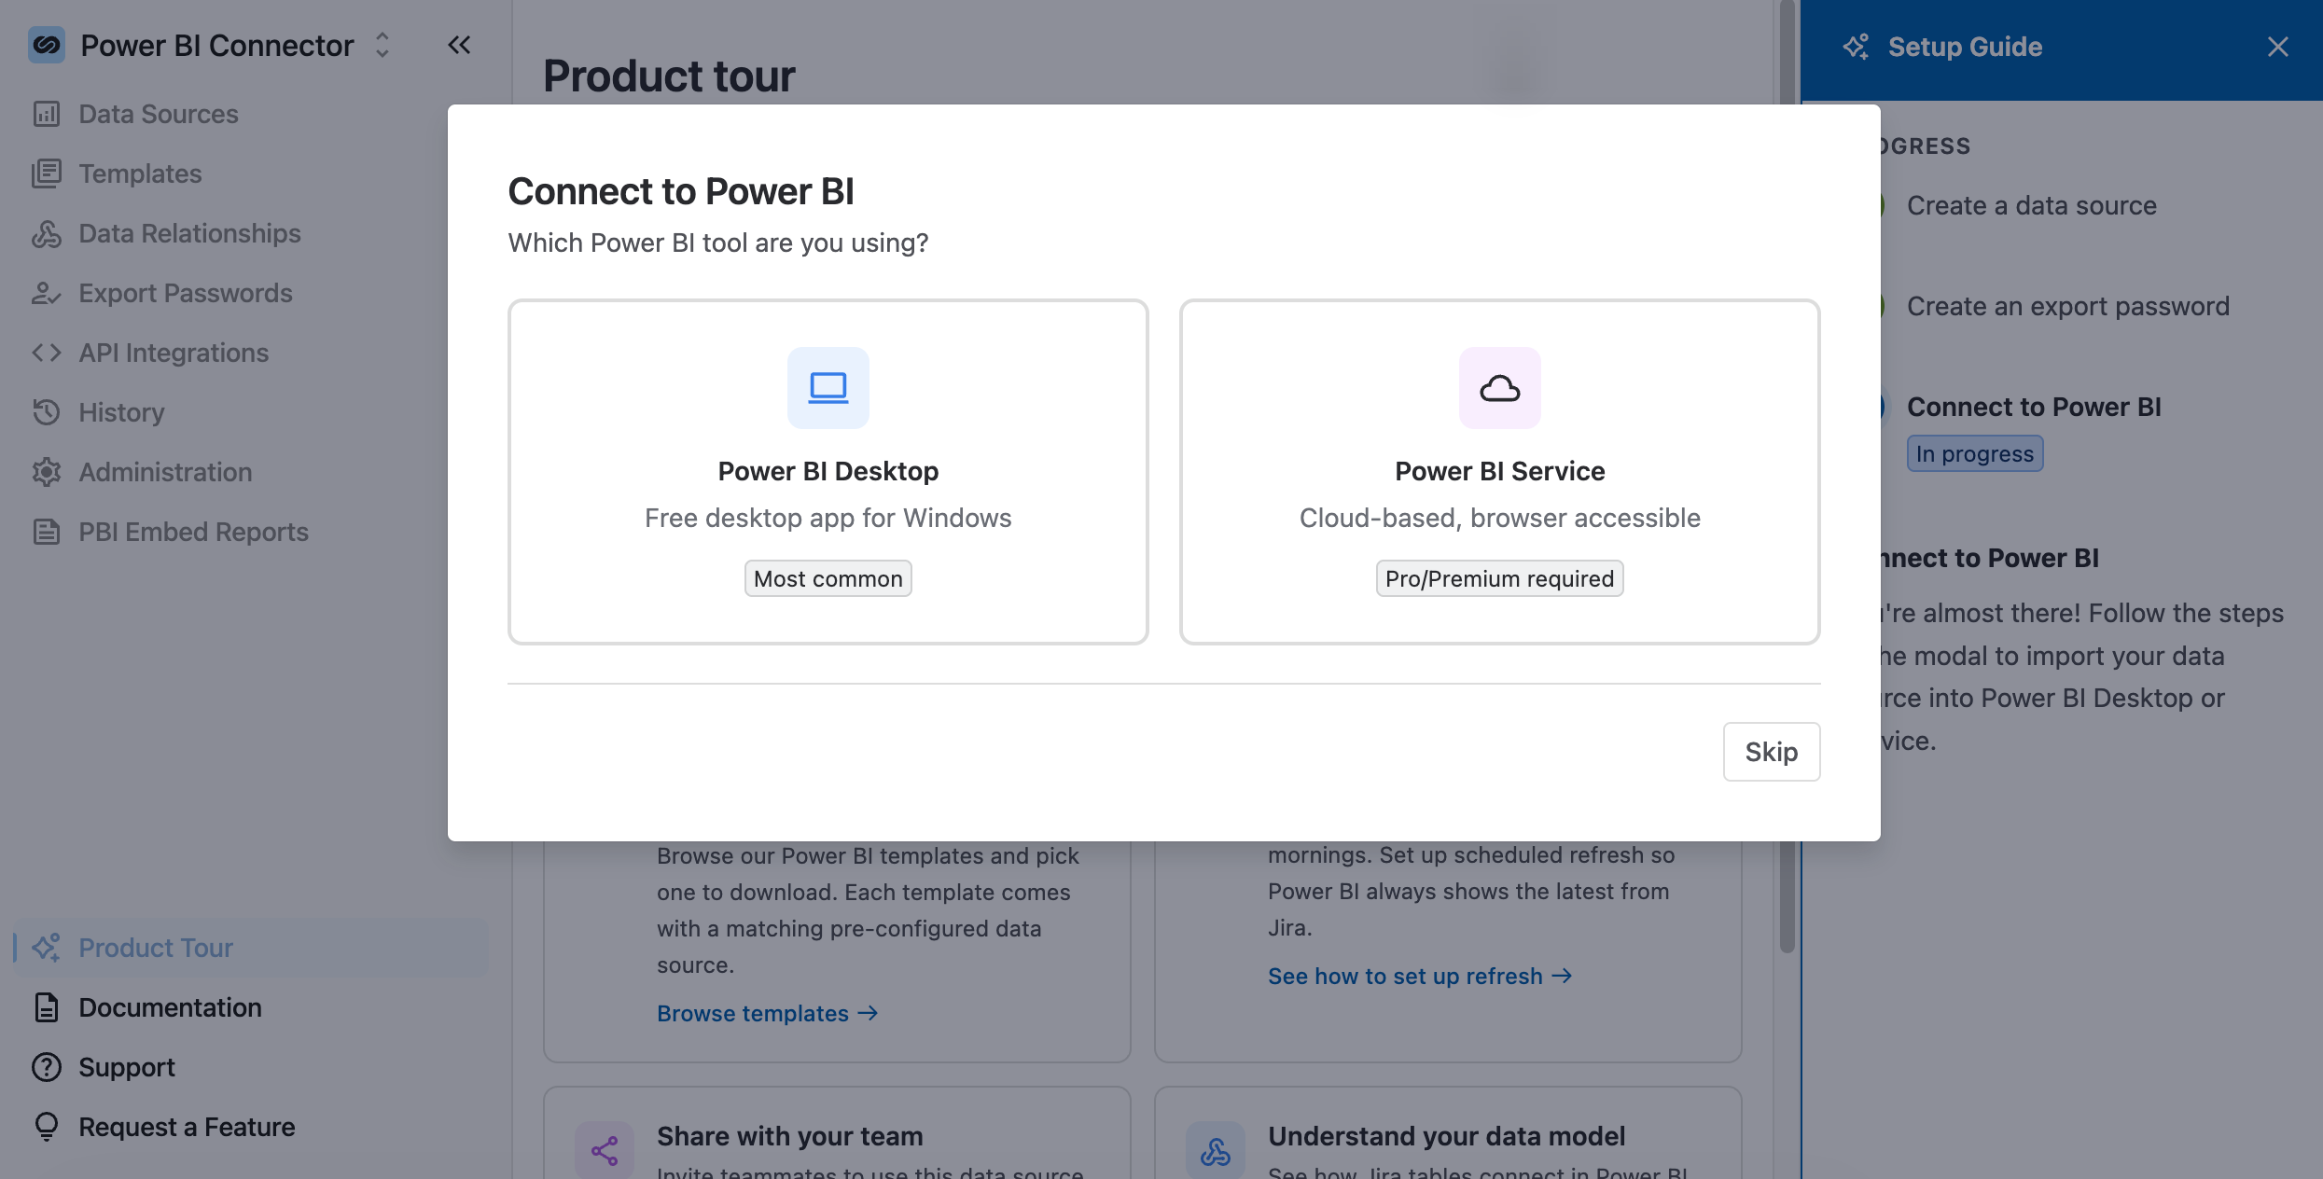Click the Power BI Connector logo icon
This screenshot has height=1179, width=2323.
47,45
